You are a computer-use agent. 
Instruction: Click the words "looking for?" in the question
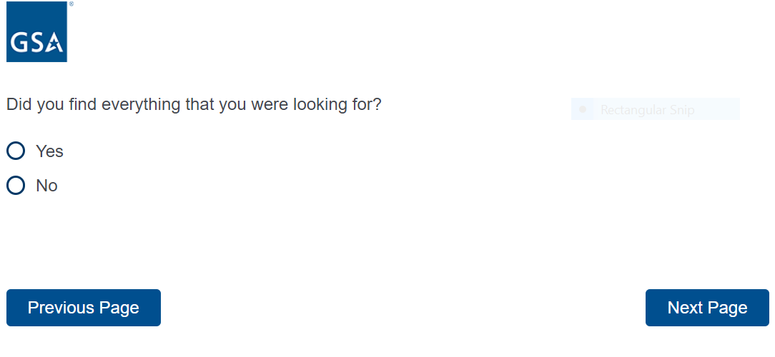coord(337,104)
